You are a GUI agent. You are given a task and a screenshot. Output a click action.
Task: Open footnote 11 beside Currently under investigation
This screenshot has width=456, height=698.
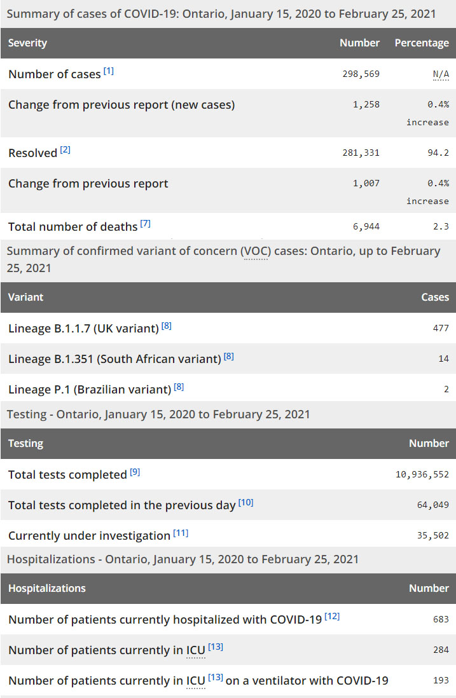tap(181, 533)
